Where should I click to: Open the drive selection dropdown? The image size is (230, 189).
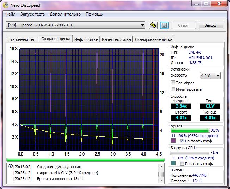coord(142,25)
